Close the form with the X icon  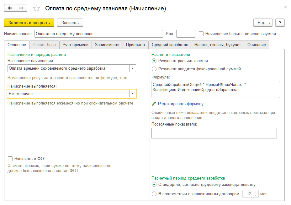point(285,7)
